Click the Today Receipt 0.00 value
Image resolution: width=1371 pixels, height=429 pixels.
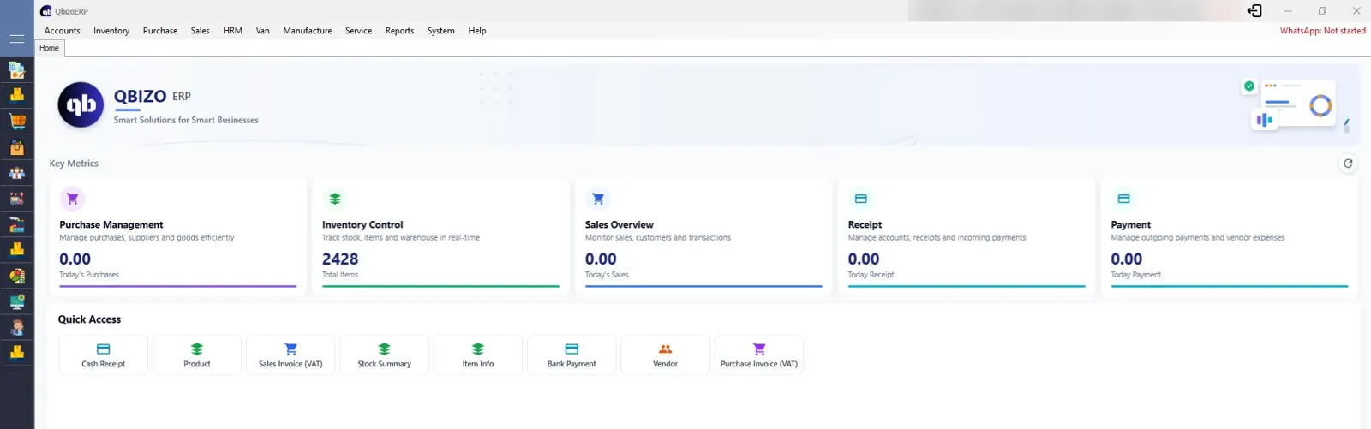[864, 259]
